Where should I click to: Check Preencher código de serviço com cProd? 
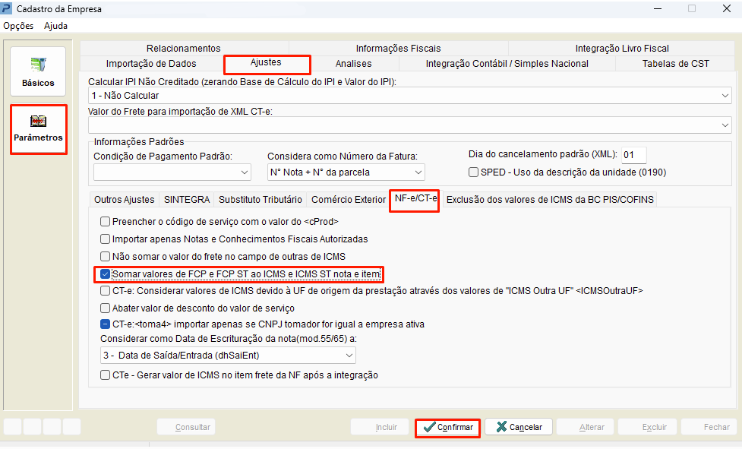[x=105, y=221]
